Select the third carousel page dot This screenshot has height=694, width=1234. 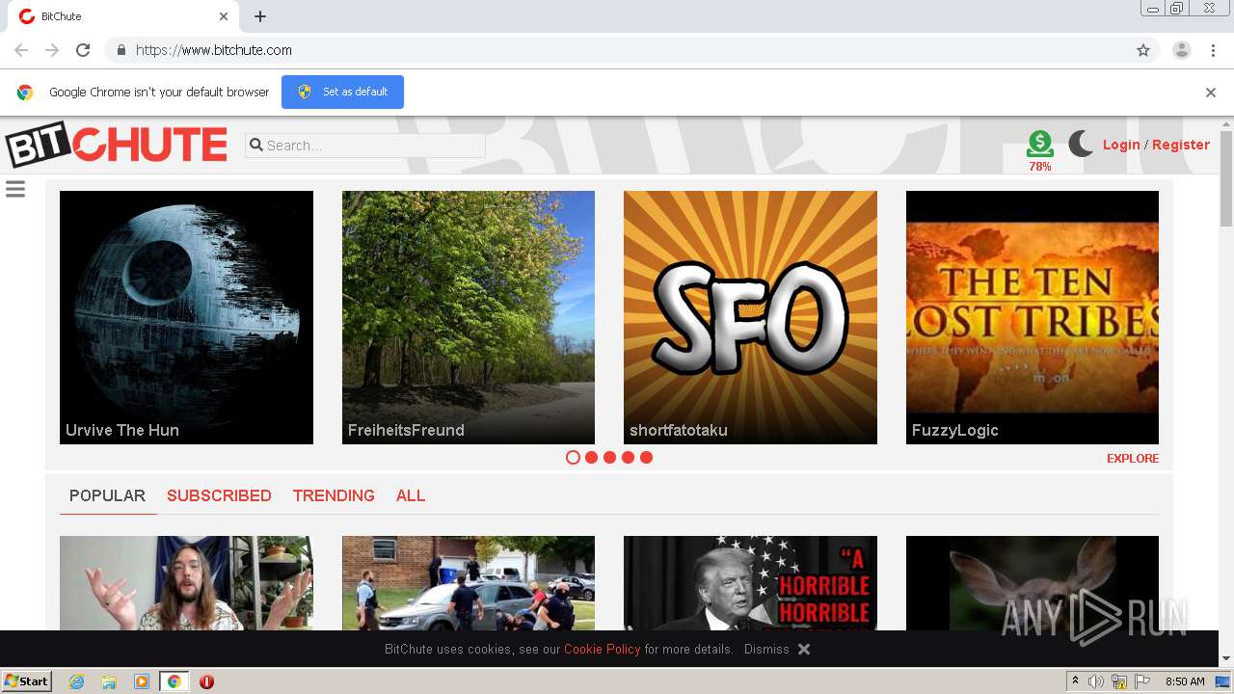point(609,458)
